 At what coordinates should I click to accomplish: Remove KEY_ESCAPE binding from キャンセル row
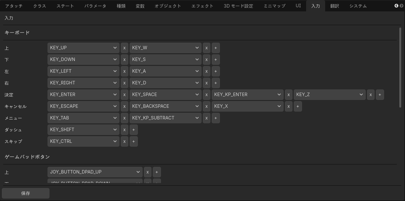125,106
